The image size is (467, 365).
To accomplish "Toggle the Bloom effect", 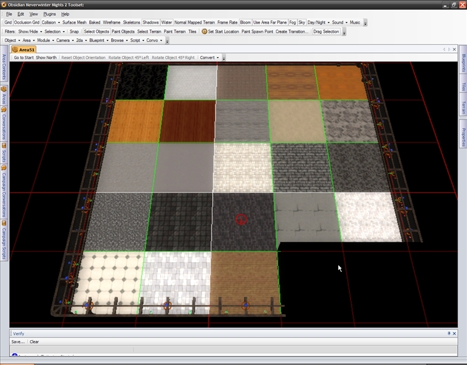I will coord(245,23).
